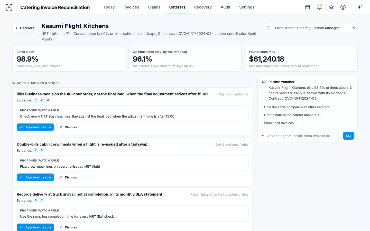Click the graduation cap learning icon

pos(331,7)
